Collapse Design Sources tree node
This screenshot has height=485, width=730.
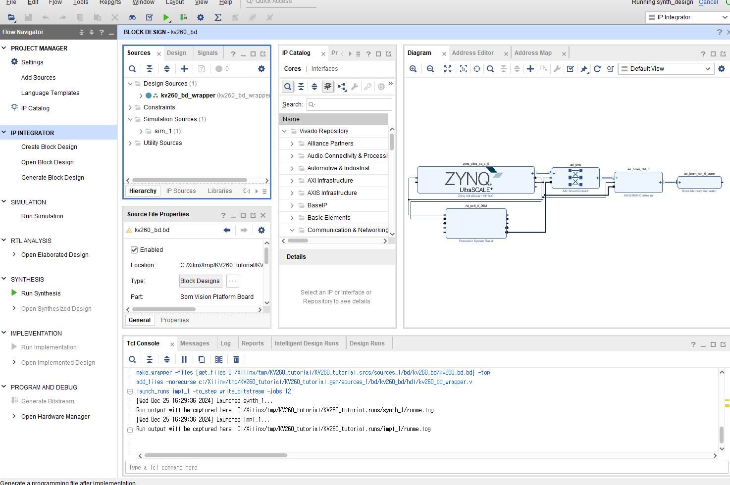pos(130,84)
